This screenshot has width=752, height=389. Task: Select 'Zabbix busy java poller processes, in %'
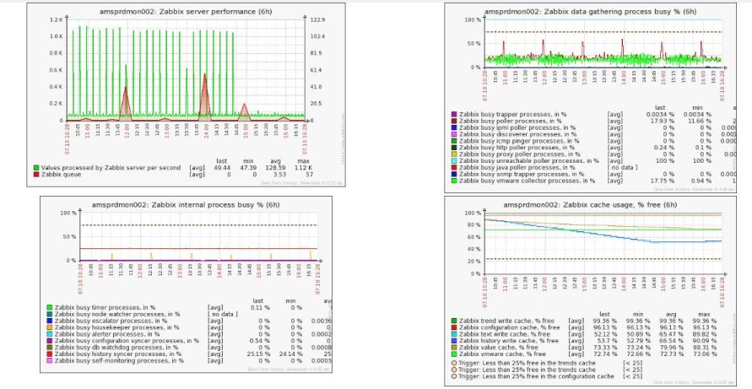click(517, 168)
